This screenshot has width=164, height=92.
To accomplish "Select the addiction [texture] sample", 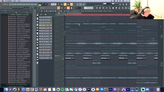I will [18, 17].
